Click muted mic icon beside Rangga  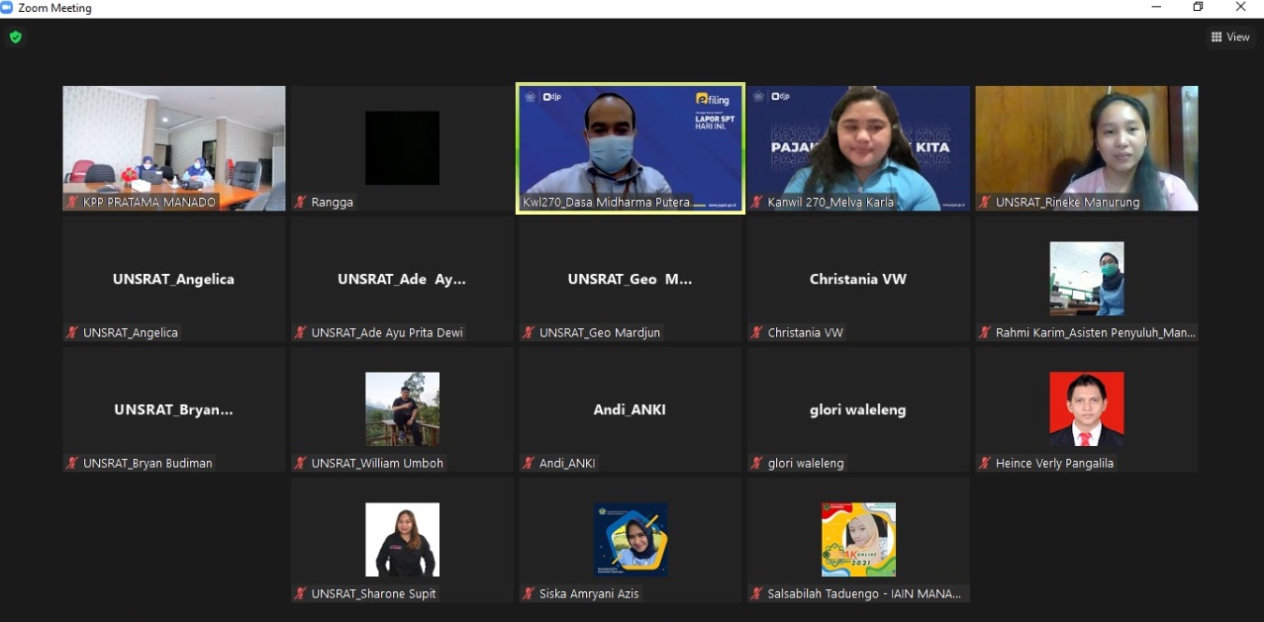300,203
